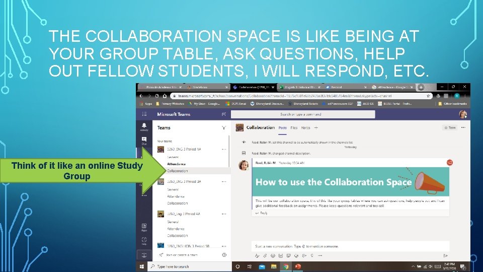Select General channel under Period 3A
This screenshot has width=483, height=272.
click(173, 190)
